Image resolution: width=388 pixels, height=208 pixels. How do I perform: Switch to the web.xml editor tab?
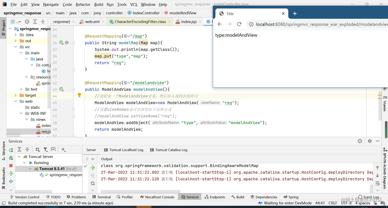(x=92, y=22)
